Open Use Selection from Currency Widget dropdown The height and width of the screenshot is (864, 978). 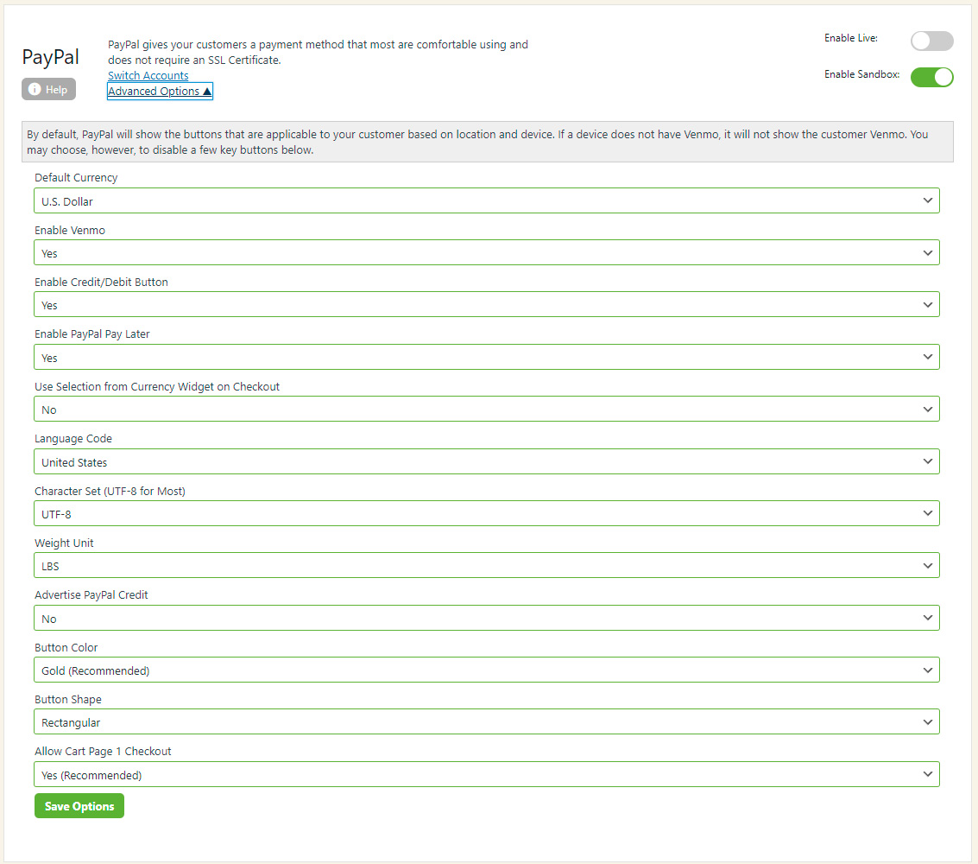[x=487, y=410]
